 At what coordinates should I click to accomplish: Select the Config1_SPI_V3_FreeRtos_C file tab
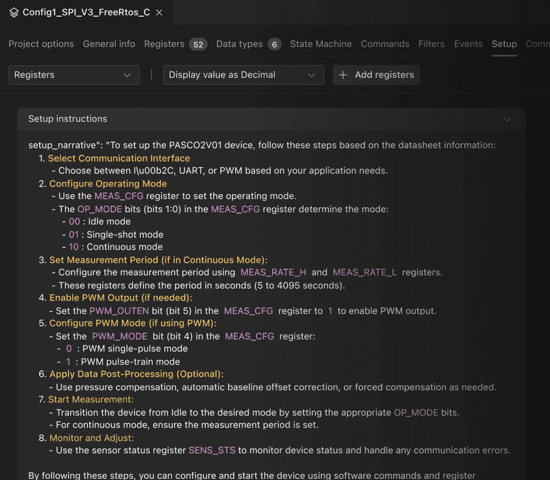(86, 12)
